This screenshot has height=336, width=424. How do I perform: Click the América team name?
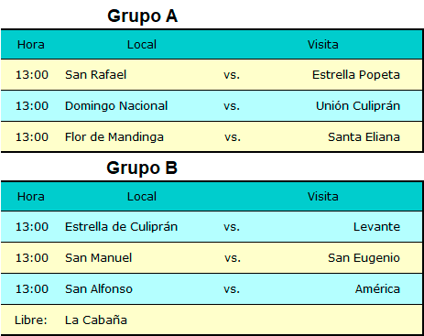point(377,288)
